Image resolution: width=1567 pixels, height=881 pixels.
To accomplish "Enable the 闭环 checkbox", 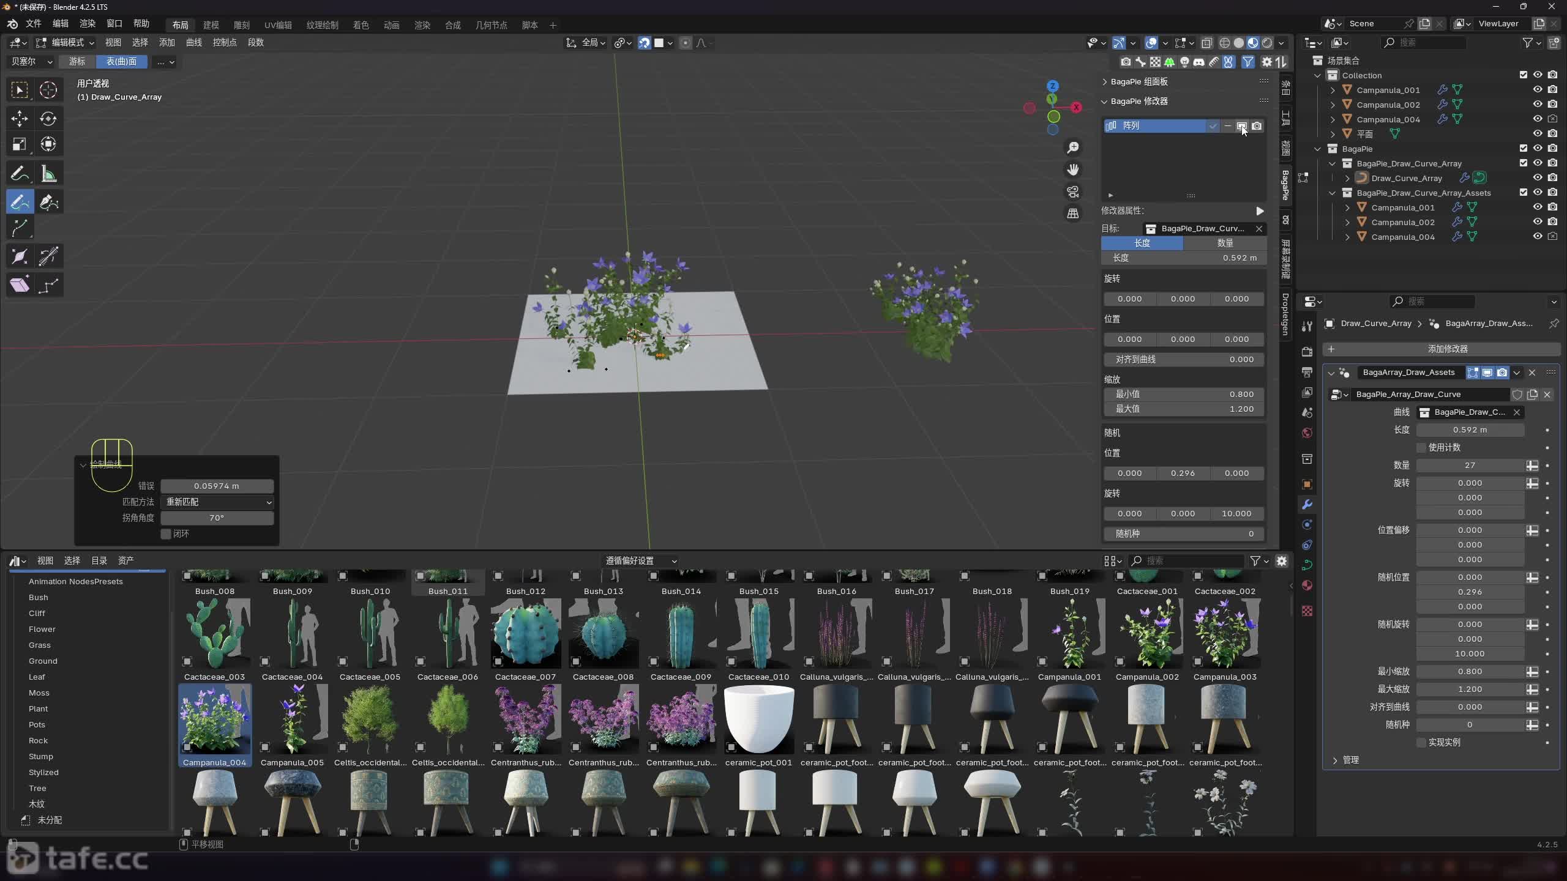I will coord(166,533).
